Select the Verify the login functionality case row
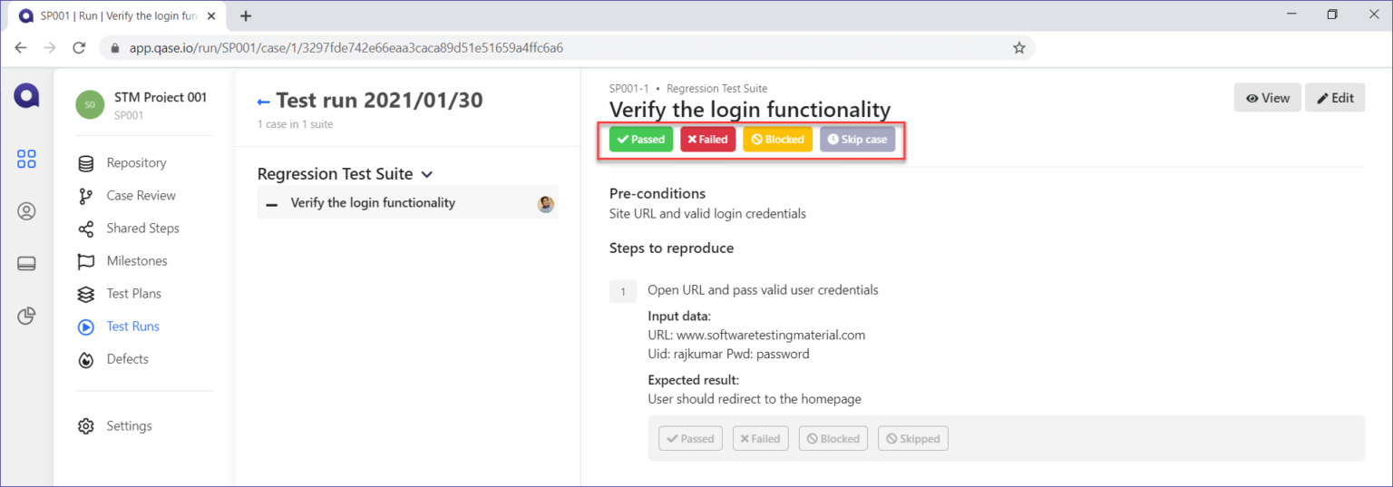Viewport: 1393px width, 487px height. tap(373, 203)
